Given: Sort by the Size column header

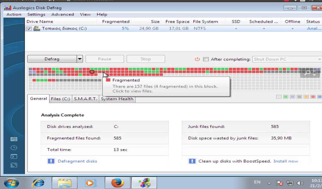Looking at the screenshot, I should pos(146,22).
